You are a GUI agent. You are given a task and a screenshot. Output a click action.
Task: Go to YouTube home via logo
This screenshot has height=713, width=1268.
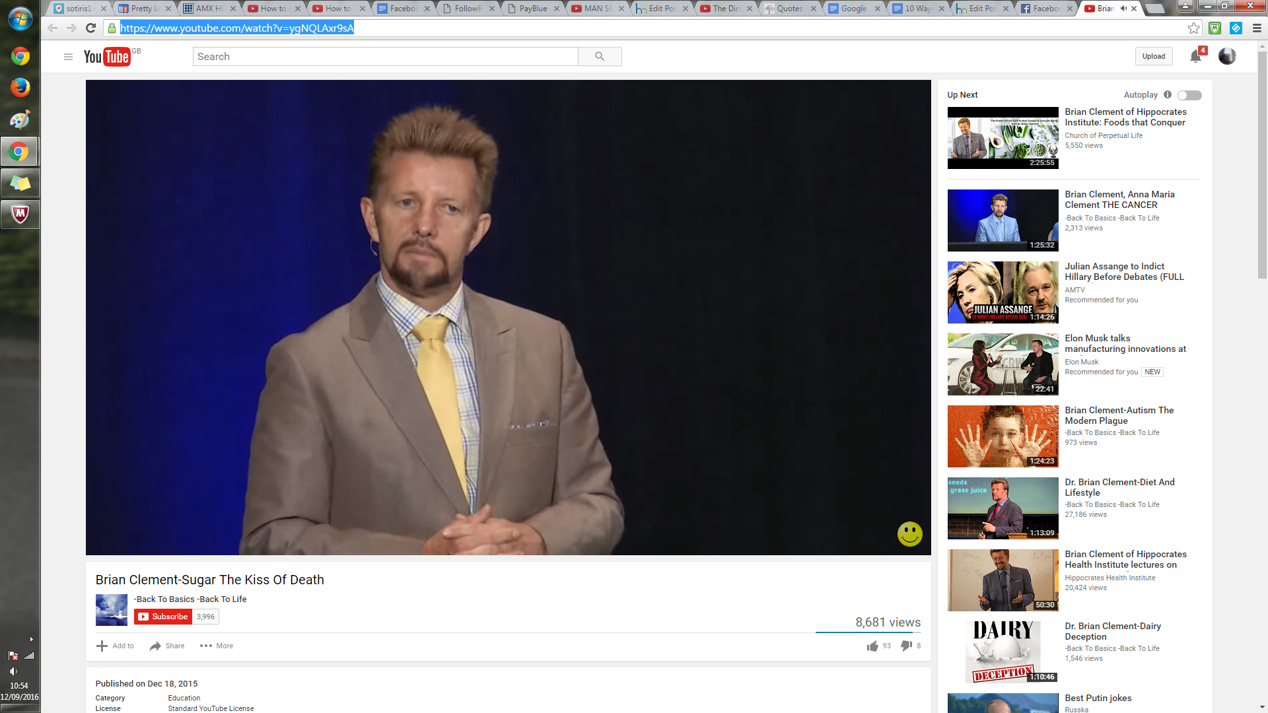tap(107, 57)
